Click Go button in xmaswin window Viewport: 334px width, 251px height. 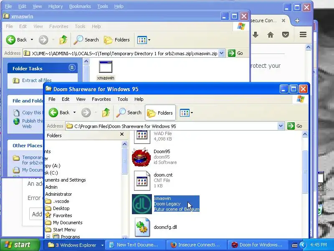point(235,53)
